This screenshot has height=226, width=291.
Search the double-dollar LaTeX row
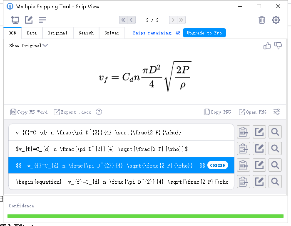coord(275,165)
